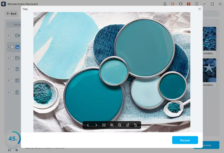224x153 pixels.
Task: Check the photo file type checkbox
Action: [x=12, y=47]
